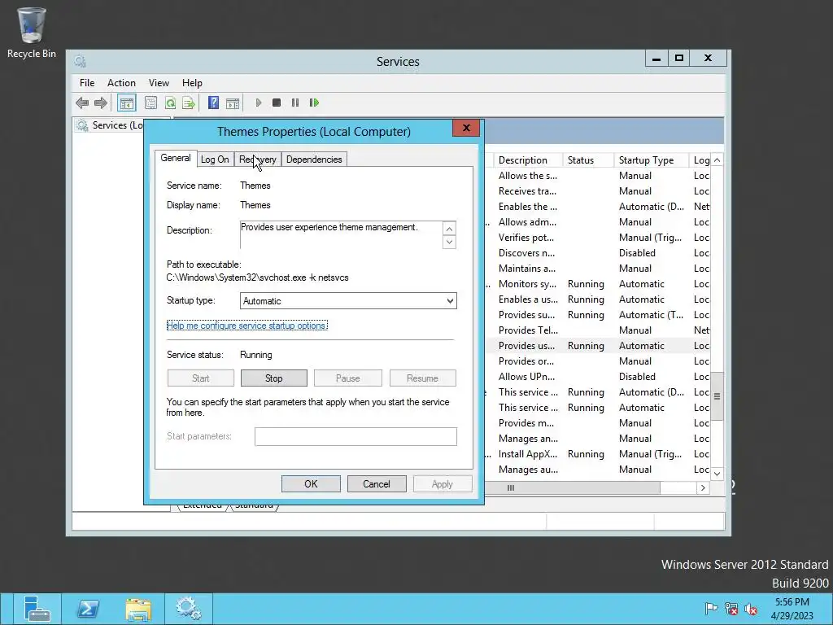This screenshot has height=625, width=833.
Task: Click OK in Themes Properties dialog
Action: [311, 484]
